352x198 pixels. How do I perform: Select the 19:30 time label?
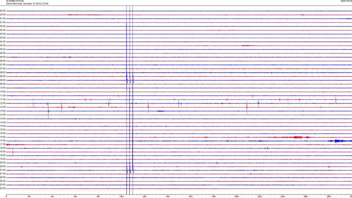coord(3,159)
